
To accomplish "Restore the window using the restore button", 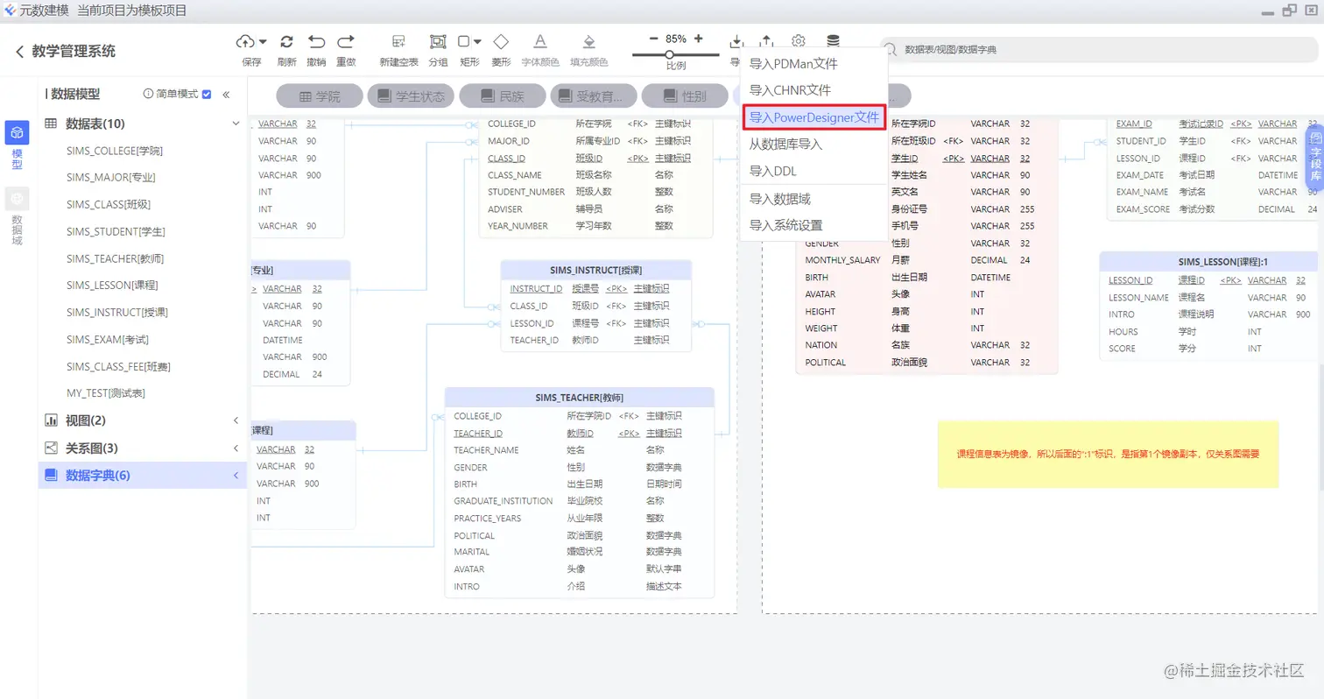I will [x=1289, y=11].
